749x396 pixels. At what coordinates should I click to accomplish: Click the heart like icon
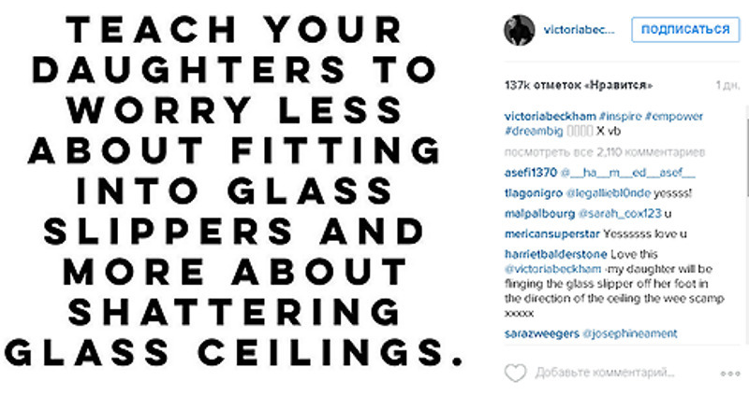[516, 373]
